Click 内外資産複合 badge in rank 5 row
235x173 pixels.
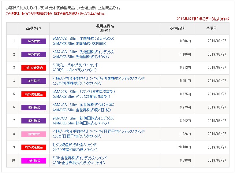[34, 94]
